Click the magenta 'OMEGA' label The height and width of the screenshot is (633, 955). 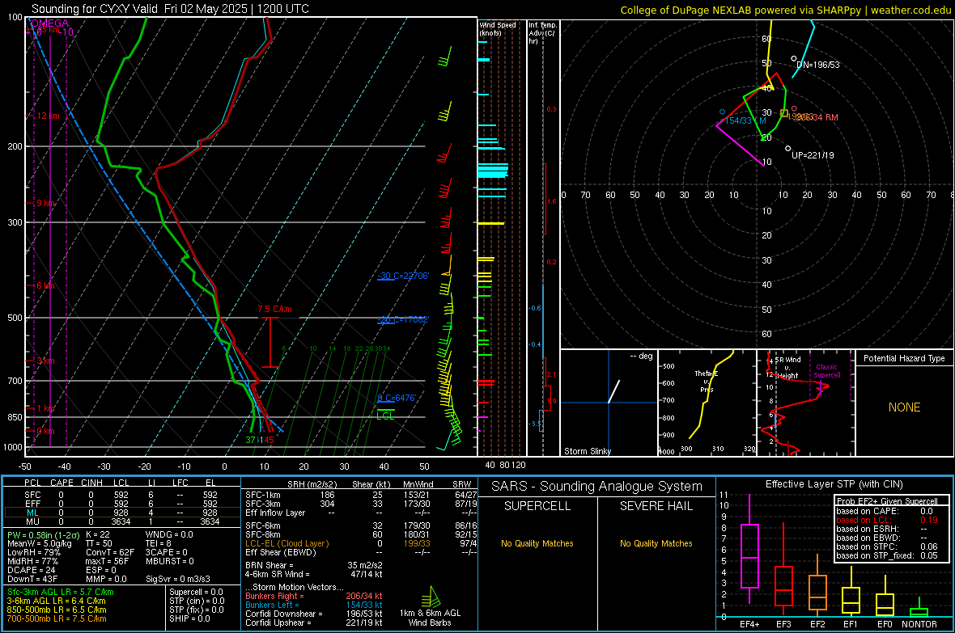coord(50,23)
